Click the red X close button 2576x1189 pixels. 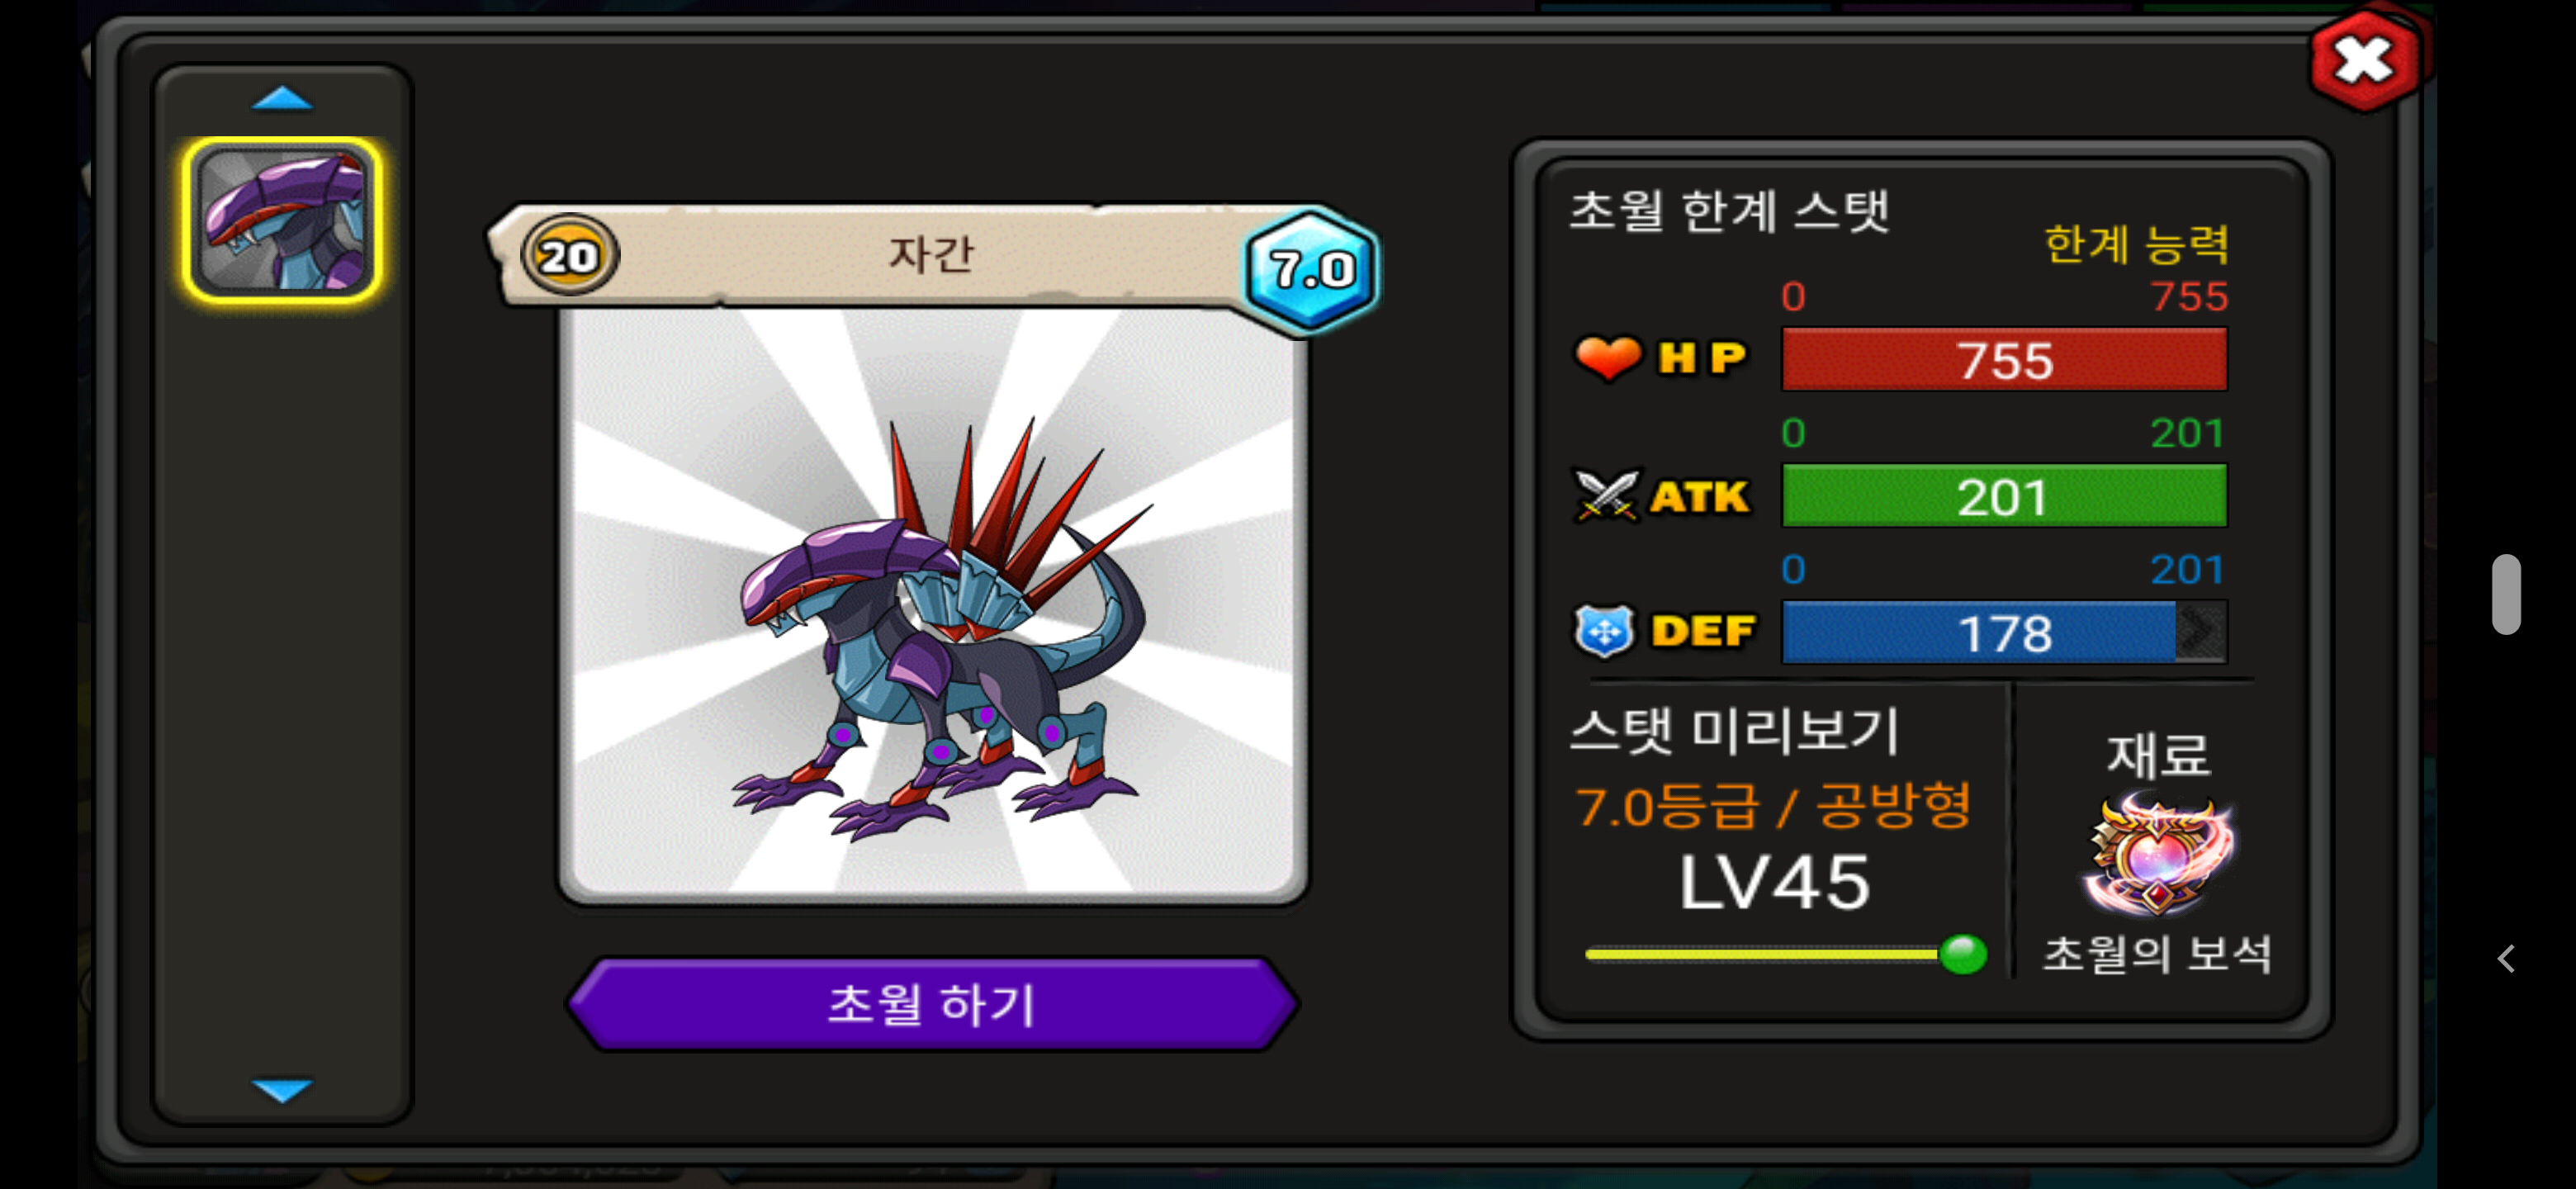tap(2365, 62)
